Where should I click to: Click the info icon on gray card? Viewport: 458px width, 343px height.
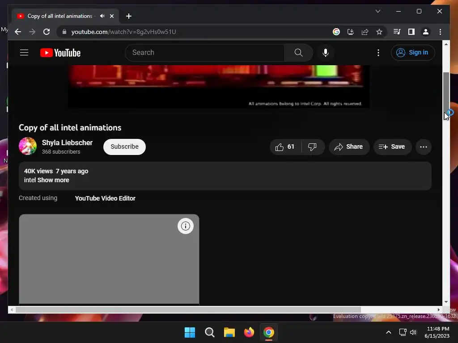(x=186, y=226)
